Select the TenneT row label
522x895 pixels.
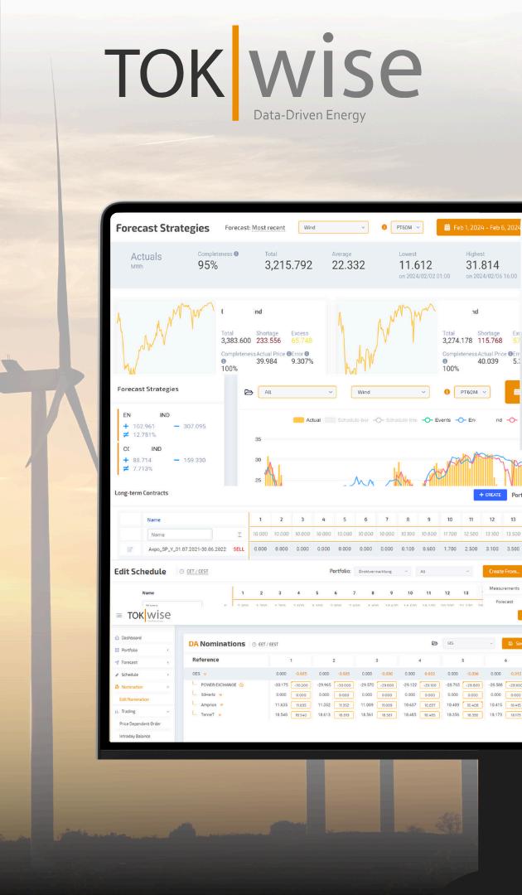(208, 714)
